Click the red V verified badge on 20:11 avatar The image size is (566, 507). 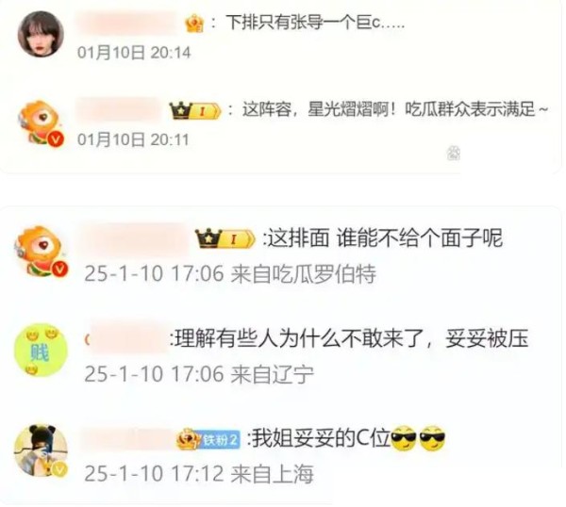click(x=56, y=139)
